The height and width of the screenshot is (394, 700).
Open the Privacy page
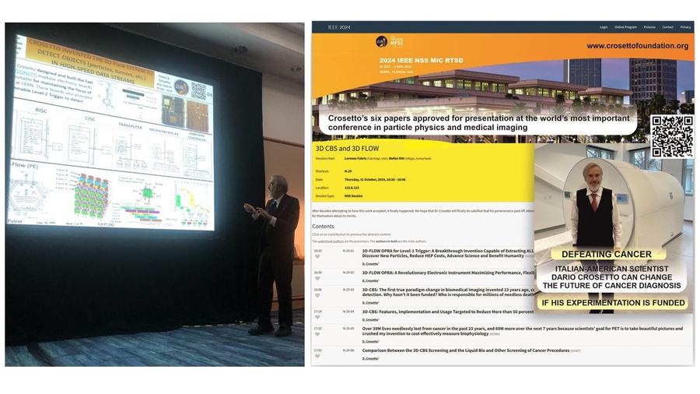coord(685,27)
